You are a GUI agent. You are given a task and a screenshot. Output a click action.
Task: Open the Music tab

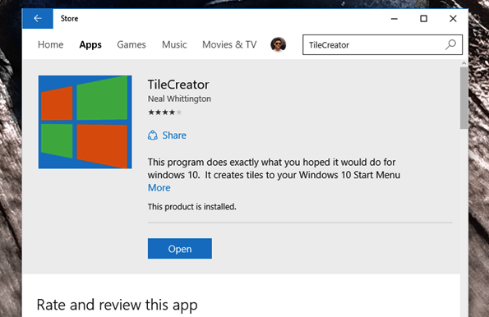point(174,44)
